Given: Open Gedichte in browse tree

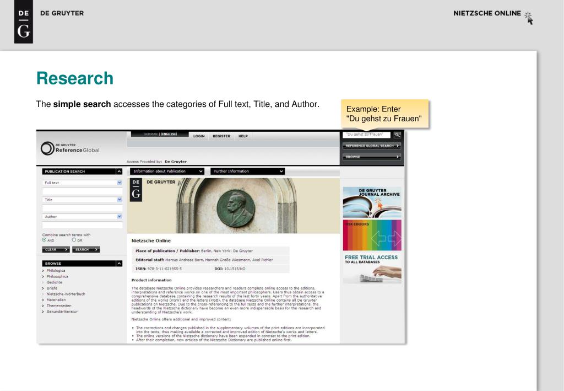Looking at the screenshot, I should pyautogui.click(x=55, y=282).
